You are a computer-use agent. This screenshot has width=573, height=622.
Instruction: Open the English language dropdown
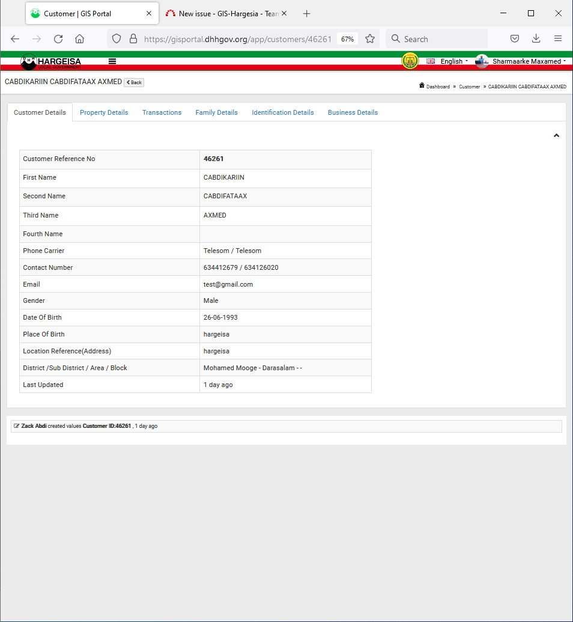(447, 61)
